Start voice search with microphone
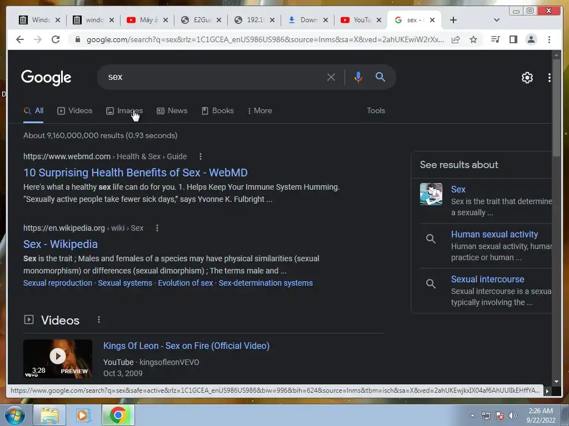Image resolution: width=569 pixels, height=426 pixels. tap(358, 77)
